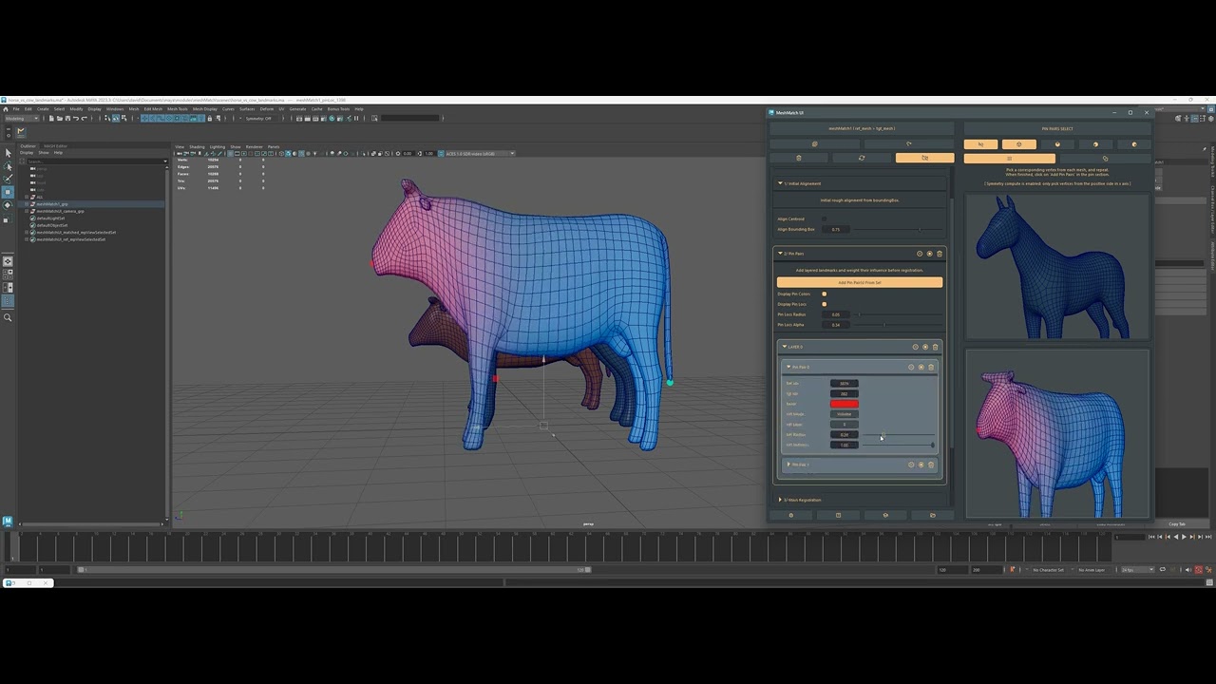Collapse the 2/ Pin Pairs section

[780, 254]
